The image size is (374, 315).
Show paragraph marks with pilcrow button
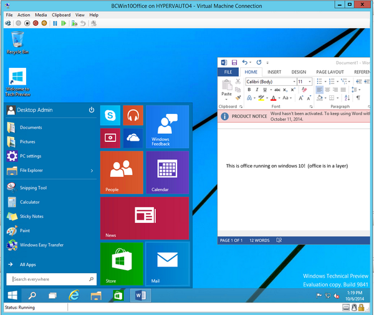(358, 98)
